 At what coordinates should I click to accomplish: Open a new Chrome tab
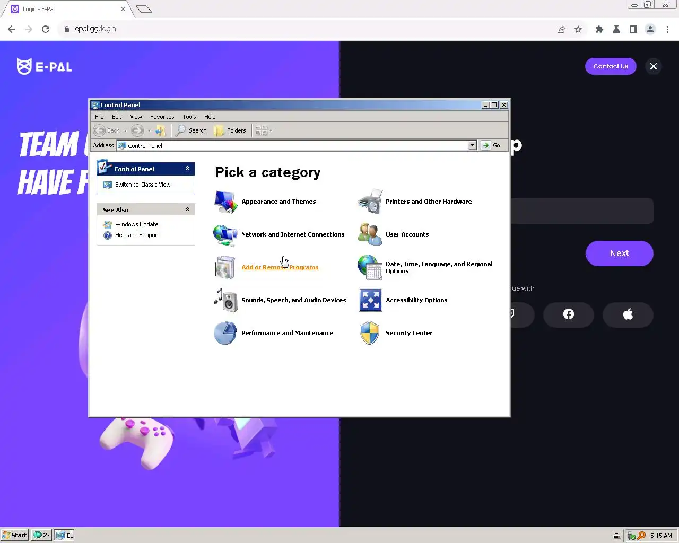click(144, 9)
